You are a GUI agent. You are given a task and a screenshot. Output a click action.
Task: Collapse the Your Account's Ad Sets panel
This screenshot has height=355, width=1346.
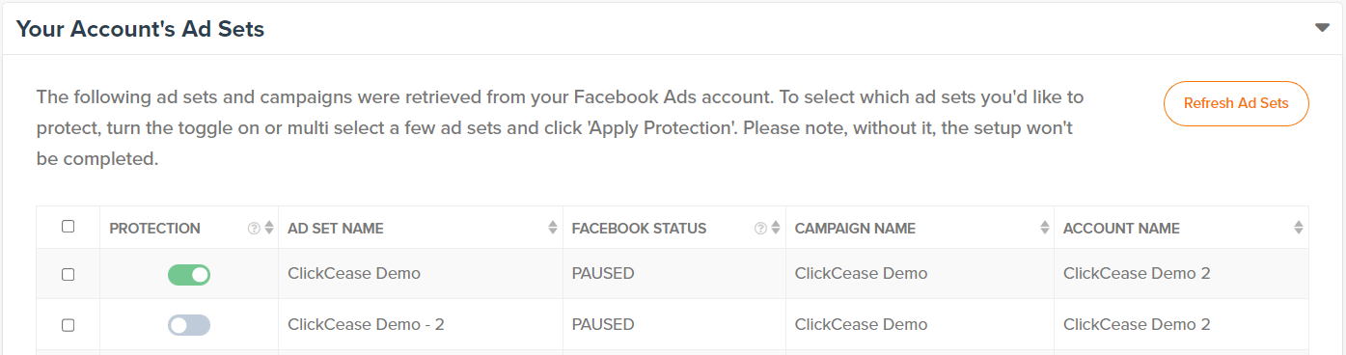tap(1322, 28)
